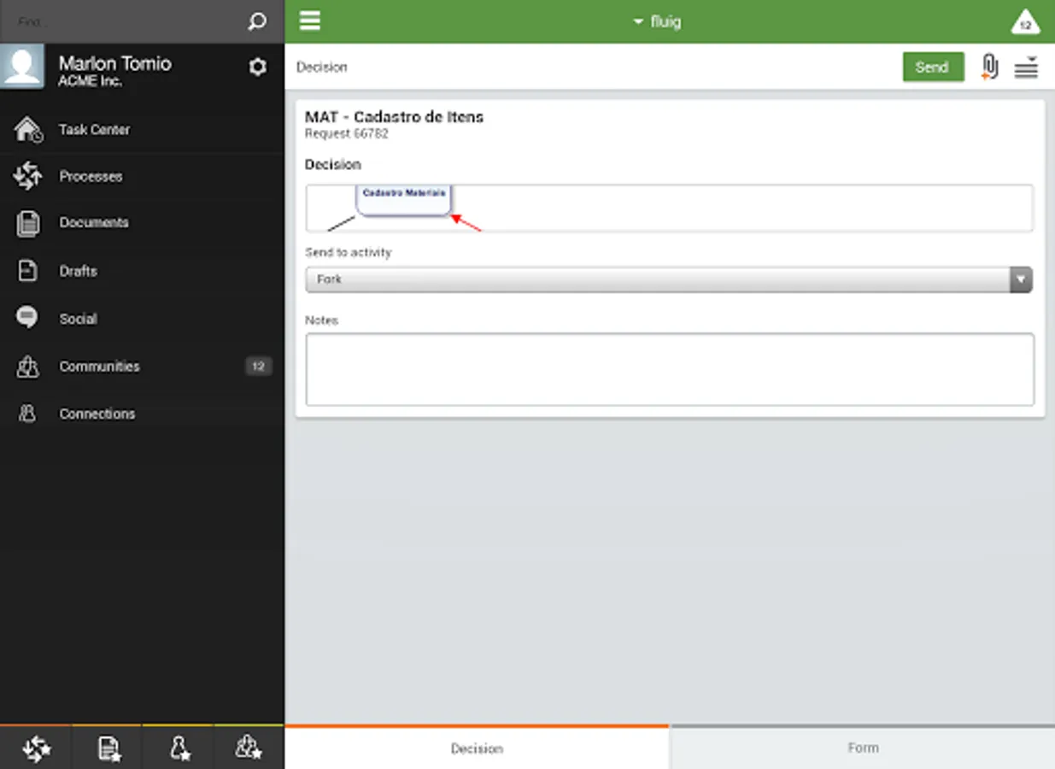Open the notifications triangle showing 12
Viewport: 1055px width, 769px height.
pos(1025,22)
